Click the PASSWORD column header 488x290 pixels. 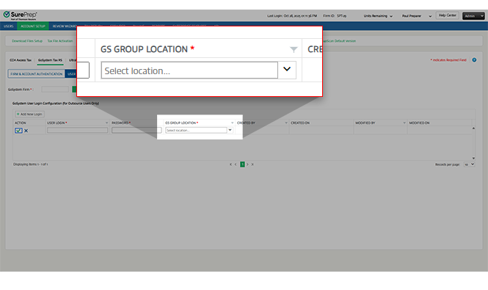point(120,123)
